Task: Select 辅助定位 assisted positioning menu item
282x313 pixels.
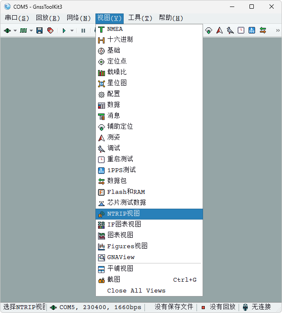Action: [x=149, y=127]
